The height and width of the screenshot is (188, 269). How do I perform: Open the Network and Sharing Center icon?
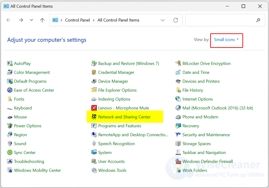click(x=94, y=117)
